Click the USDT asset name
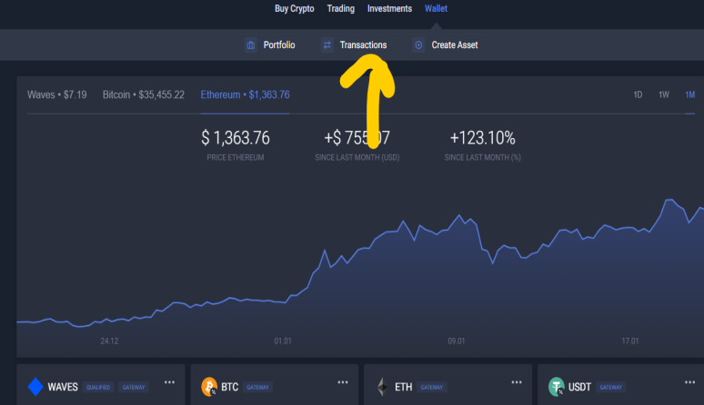704x405 pixels. tap(579, 387)
